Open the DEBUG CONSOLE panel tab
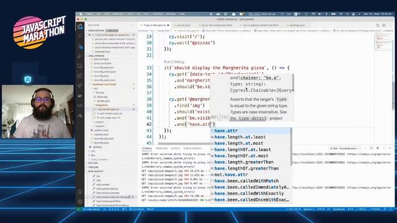This screenshot has height=223, width=397. click(193, 149)
